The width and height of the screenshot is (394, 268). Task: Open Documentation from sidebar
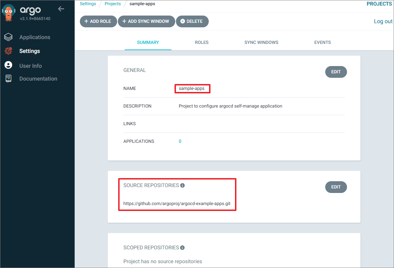38,79
